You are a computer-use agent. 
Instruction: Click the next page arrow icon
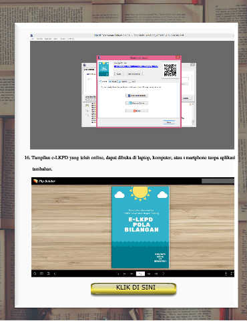pyautogui.click(x=149, y=274)
